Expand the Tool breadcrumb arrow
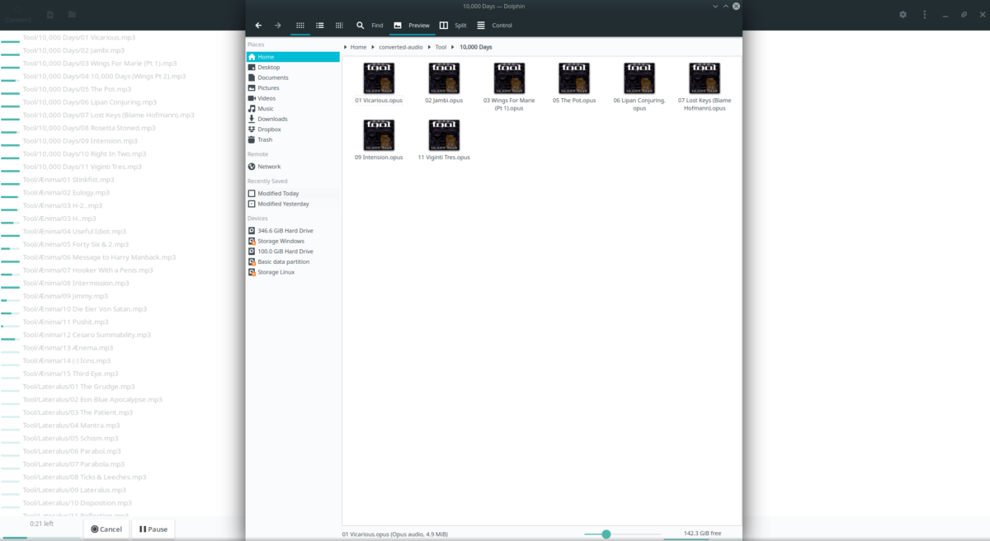Screen dimensions: 990x541 point(452,47)
